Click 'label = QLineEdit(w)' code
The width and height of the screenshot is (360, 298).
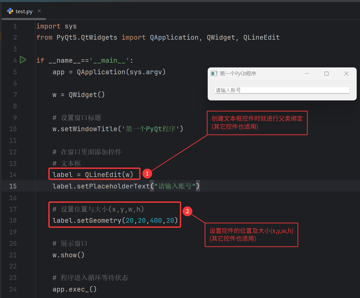point(93,175)
